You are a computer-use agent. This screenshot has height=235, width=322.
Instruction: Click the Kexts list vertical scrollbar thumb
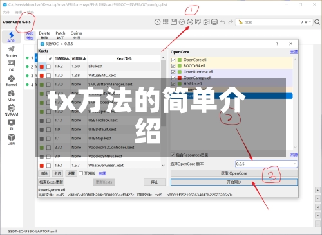pyautogui.click(x=163, y=93)
